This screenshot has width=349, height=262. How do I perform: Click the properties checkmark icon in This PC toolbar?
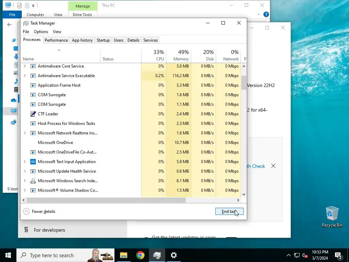tap(19, 5)
